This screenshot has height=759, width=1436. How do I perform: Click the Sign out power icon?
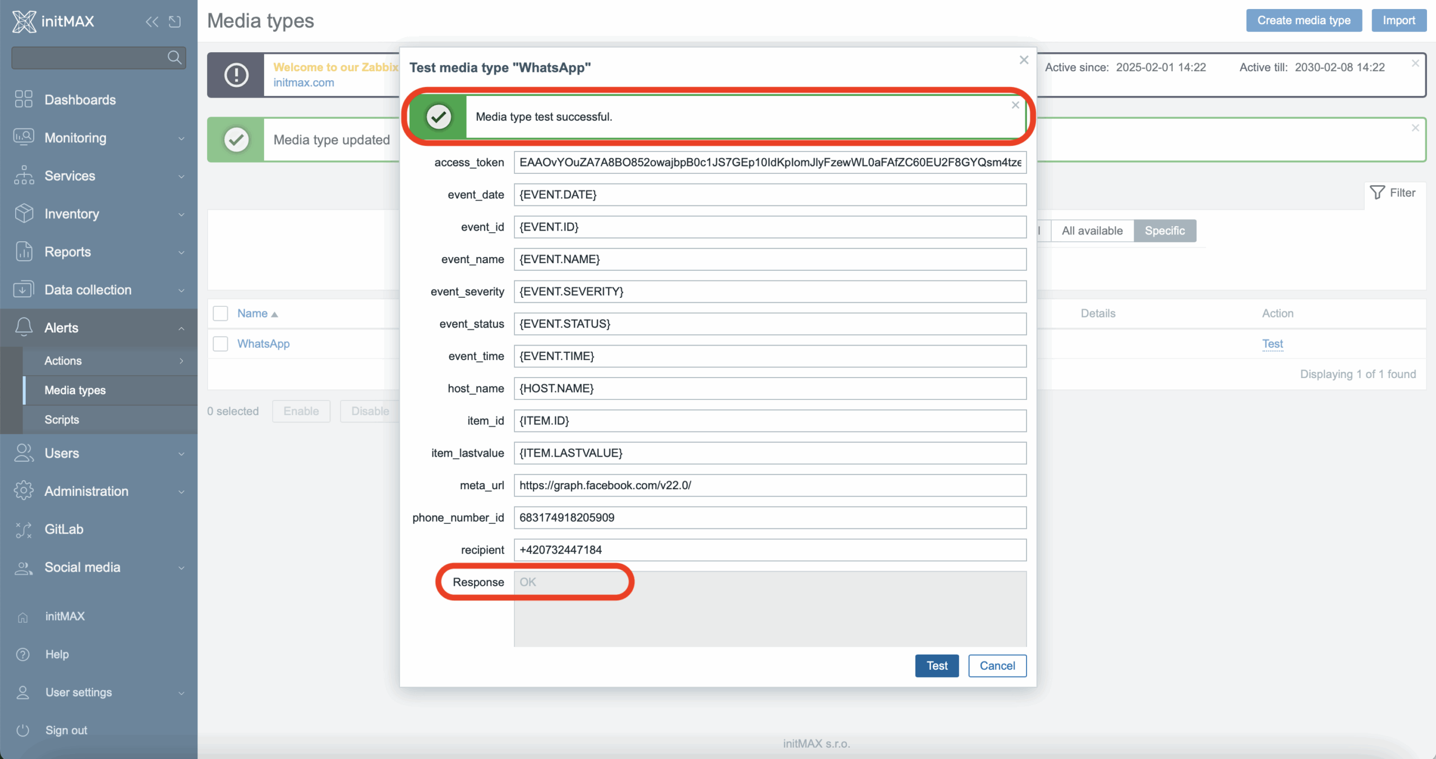[x=23, y=730]
